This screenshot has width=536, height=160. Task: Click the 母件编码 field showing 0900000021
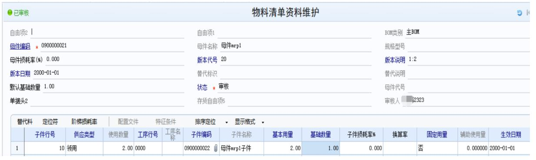113,47
